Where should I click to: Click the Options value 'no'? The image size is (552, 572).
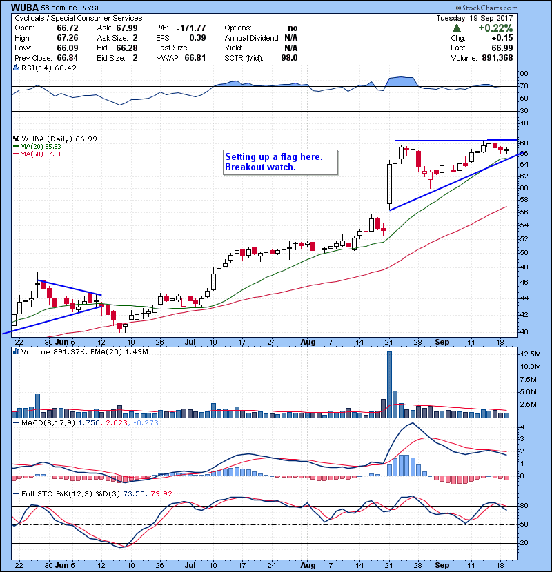pyautogui.click(x=293, y=28)
